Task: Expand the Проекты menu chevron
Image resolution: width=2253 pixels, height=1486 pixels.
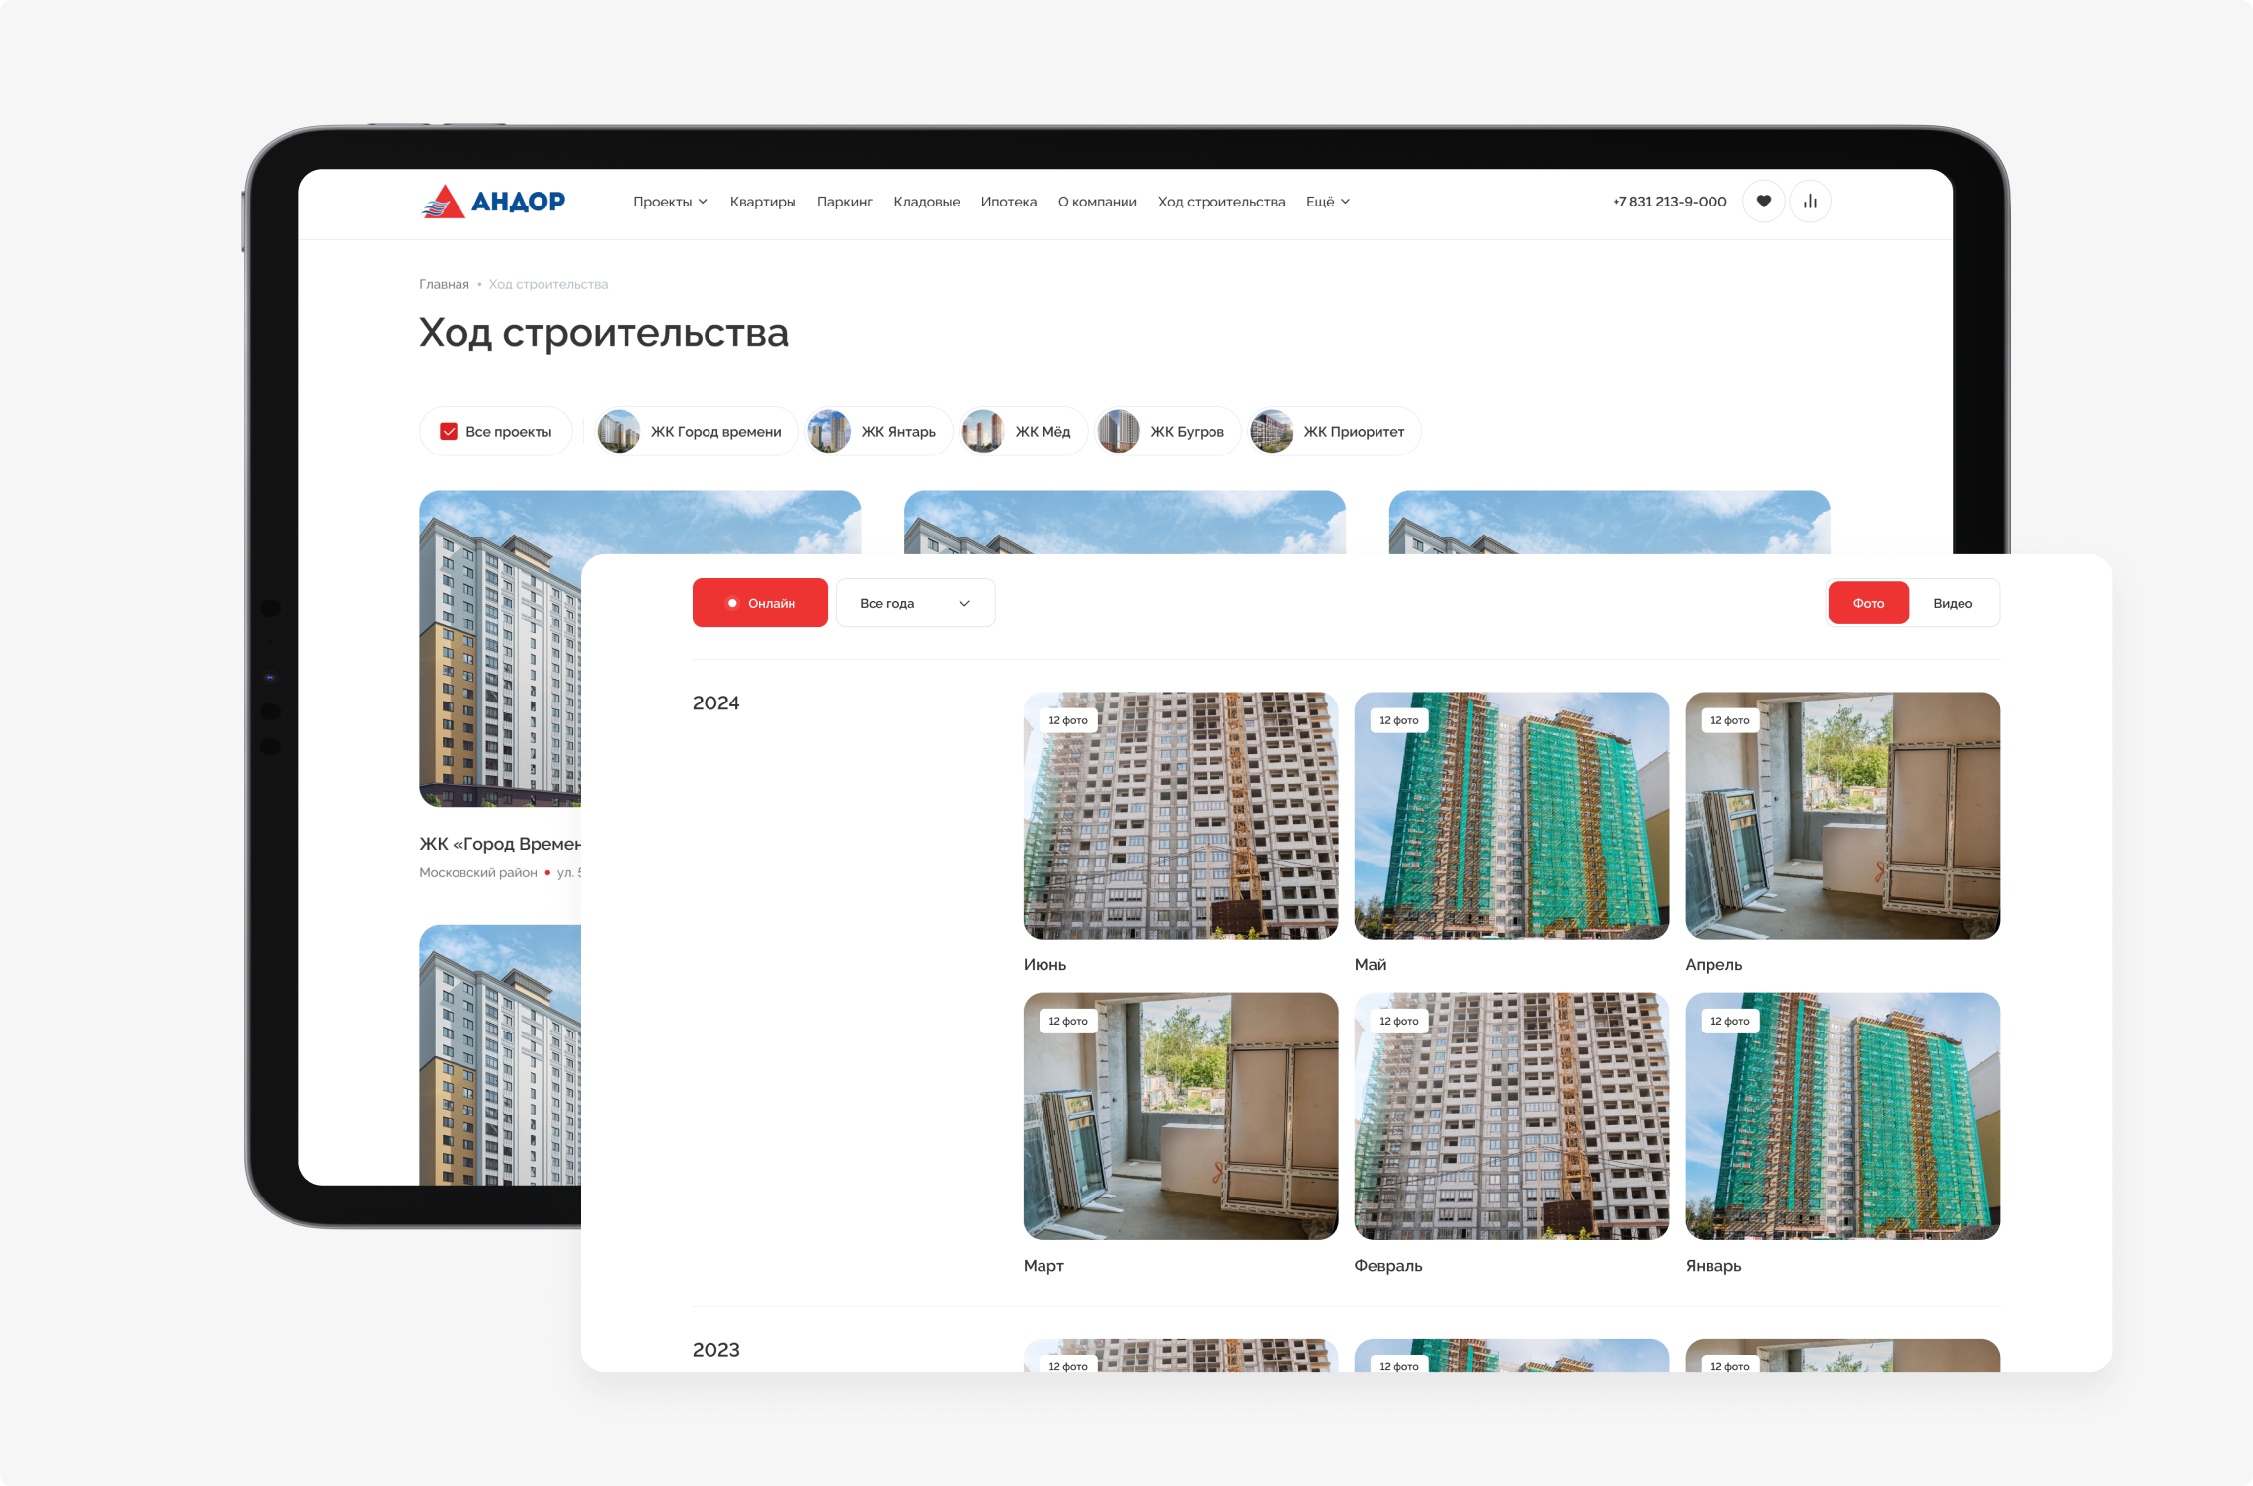Action: (x=703, y=202)
